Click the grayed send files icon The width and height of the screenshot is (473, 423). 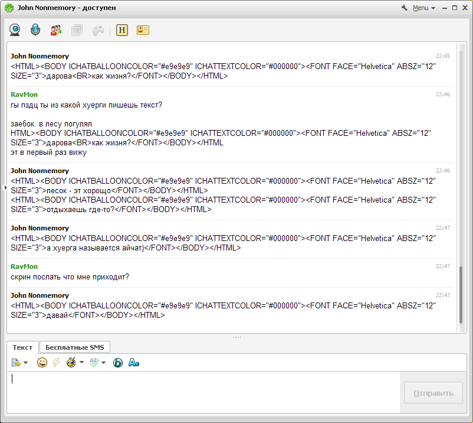tap(77, 30)
